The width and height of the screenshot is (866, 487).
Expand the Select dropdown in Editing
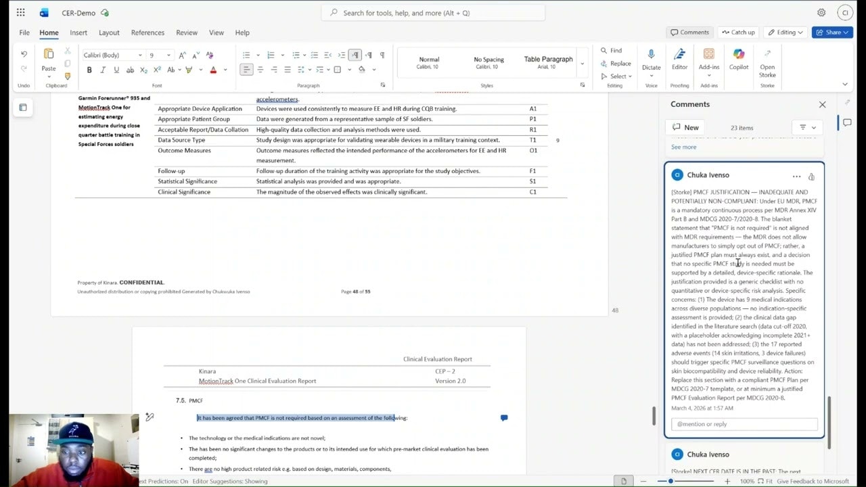[616, 76]
